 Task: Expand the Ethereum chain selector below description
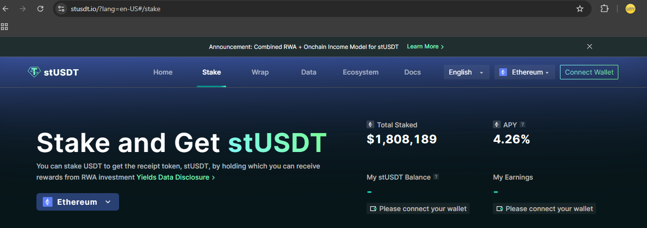click(x=78, y=202)
